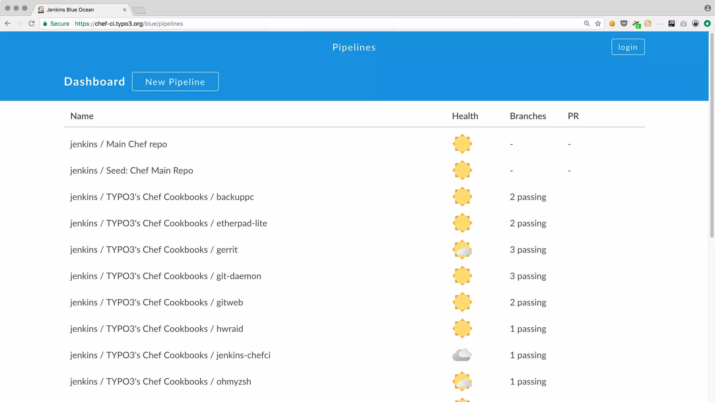Click the cloudy health icon for jenkins-chefci
Screen dimensions: 715x402
[462, 355]
